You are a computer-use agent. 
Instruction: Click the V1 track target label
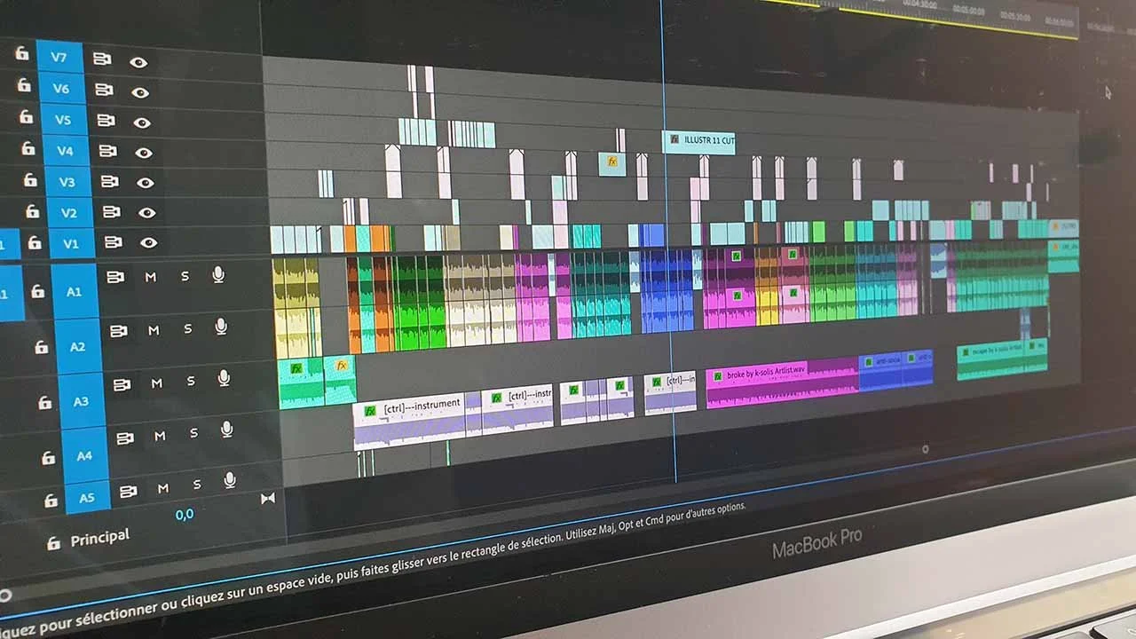[72, 241]
